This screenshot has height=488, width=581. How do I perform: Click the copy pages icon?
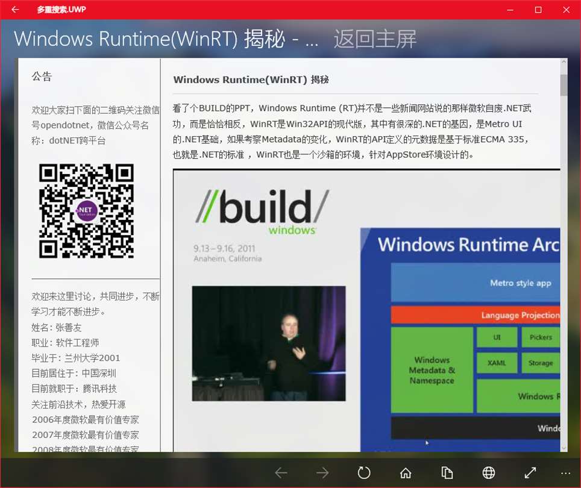(447, 472)
